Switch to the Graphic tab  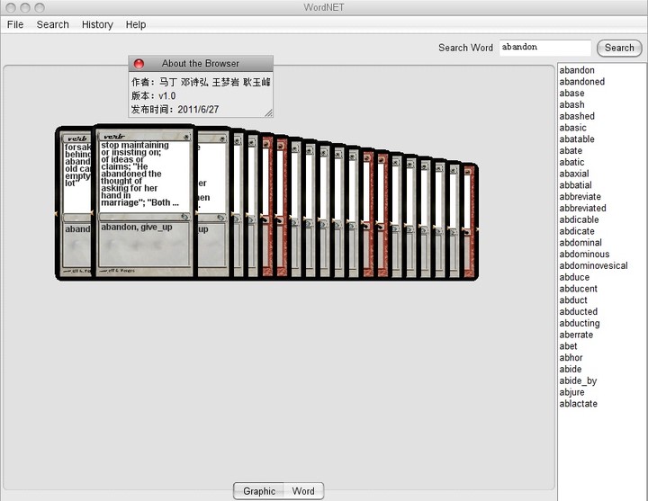(x=258, y=491)
